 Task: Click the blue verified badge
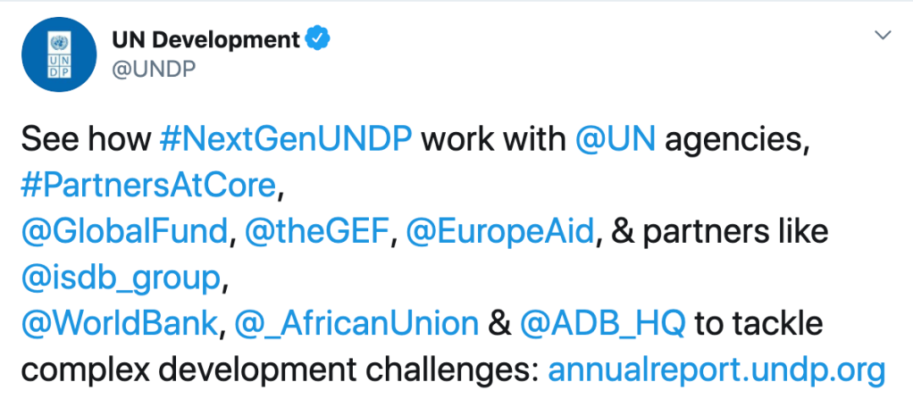coord(318,39)
